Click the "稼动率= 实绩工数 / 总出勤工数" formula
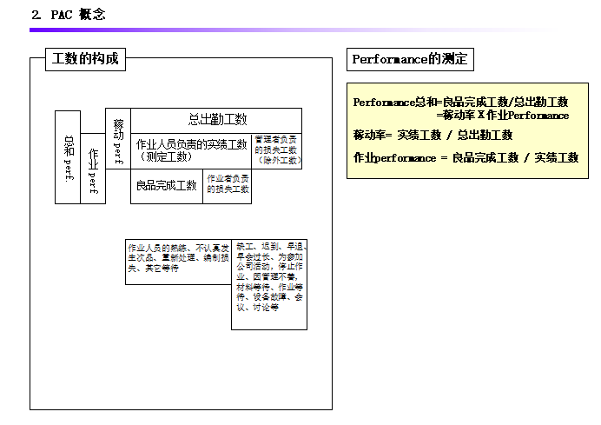 click(x=433, y=135)
